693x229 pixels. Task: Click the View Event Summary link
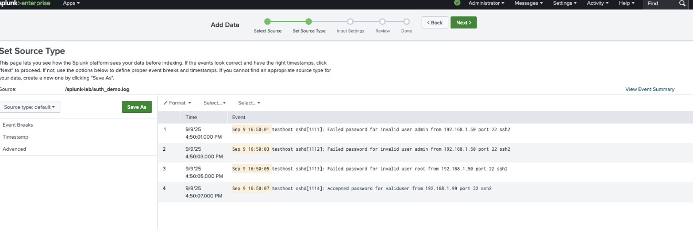click(x=649, y=89)
